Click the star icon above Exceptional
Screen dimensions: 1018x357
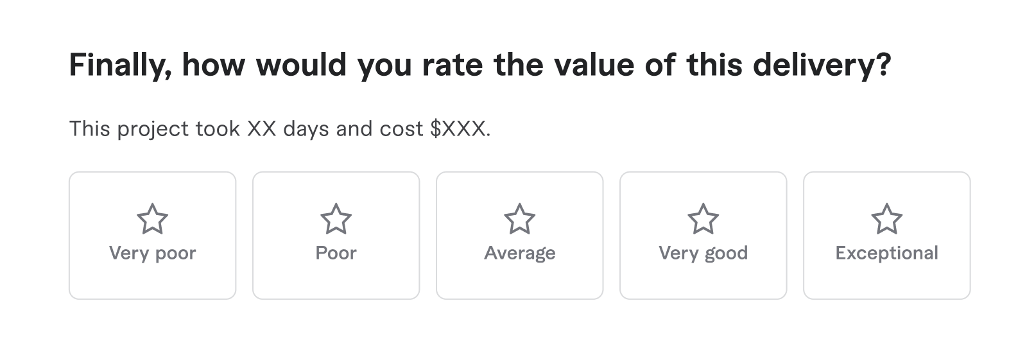coord(886,219)
